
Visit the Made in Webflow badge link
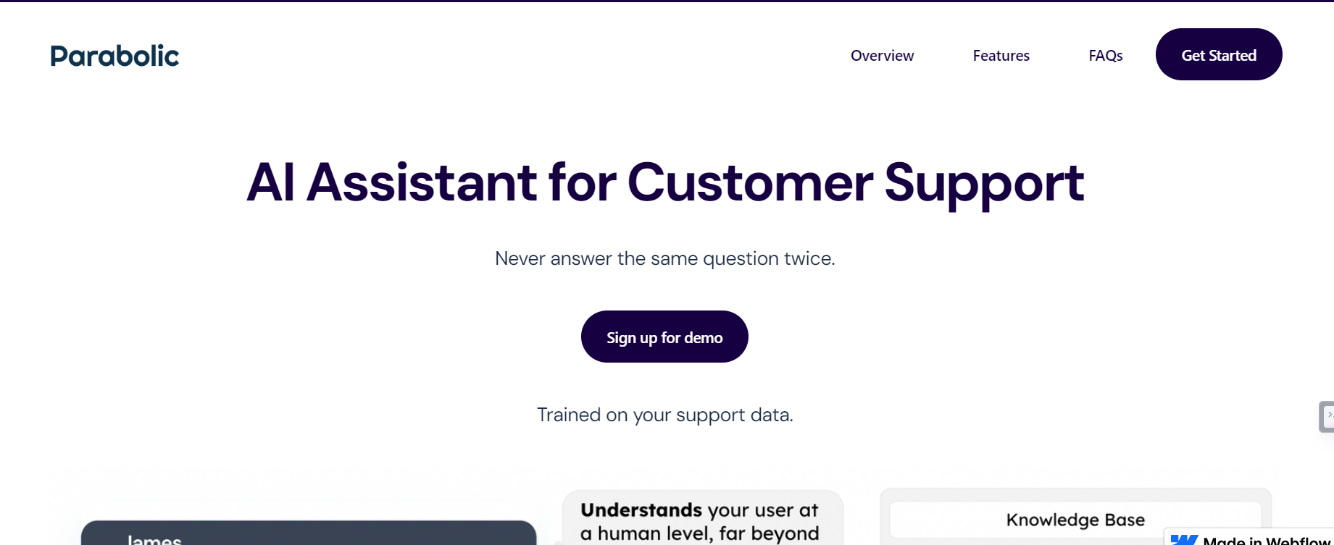click(1250, 540)
